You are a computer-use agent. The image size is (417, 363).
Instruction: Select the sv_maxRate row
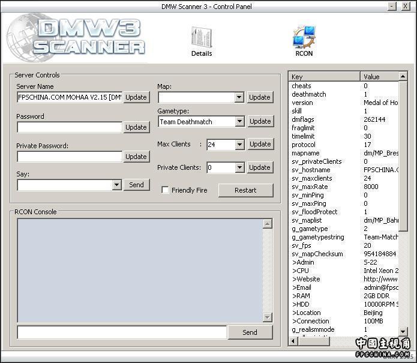click(344, 187)
